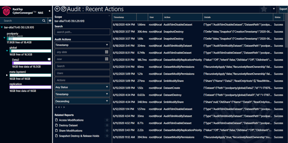Open the Any Status dropdown
Screen dimensions: 288x143
82,87
